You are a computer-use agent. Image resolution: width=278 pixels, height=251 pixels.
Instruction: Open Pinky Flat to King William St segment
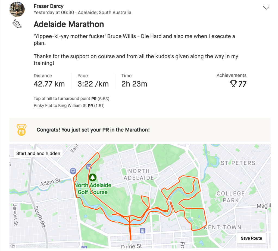point(60,105)
